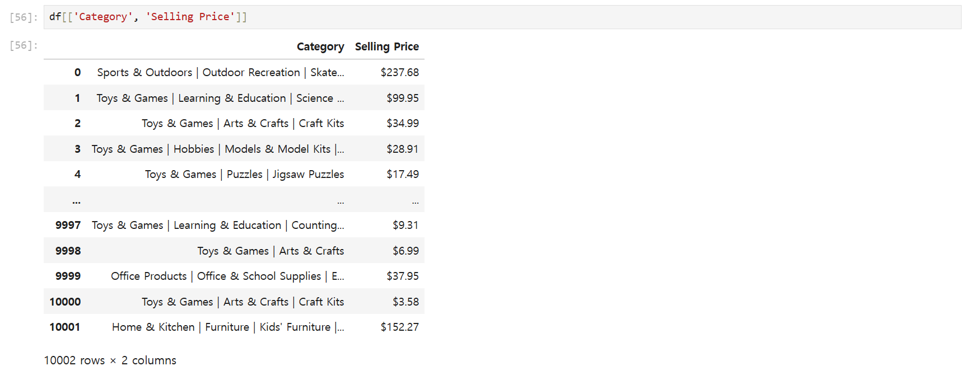Click the Home & Kitchen category cell

(x=228, y=327)
